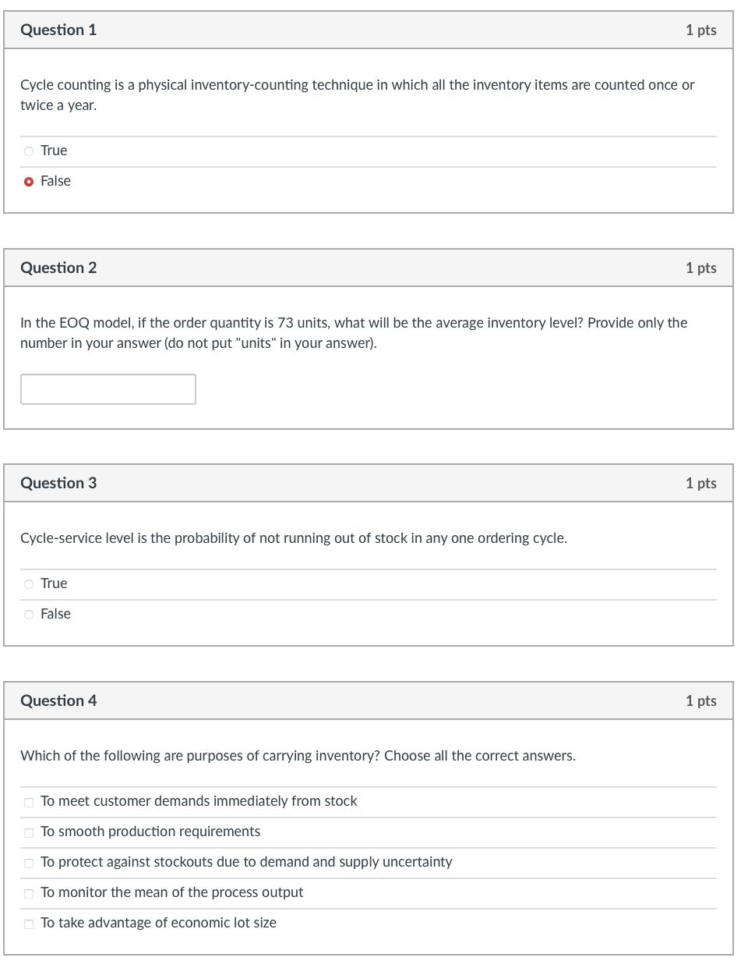Enable 'To protect against stockouts' option
748x961 pixels.
coord(29,863)
